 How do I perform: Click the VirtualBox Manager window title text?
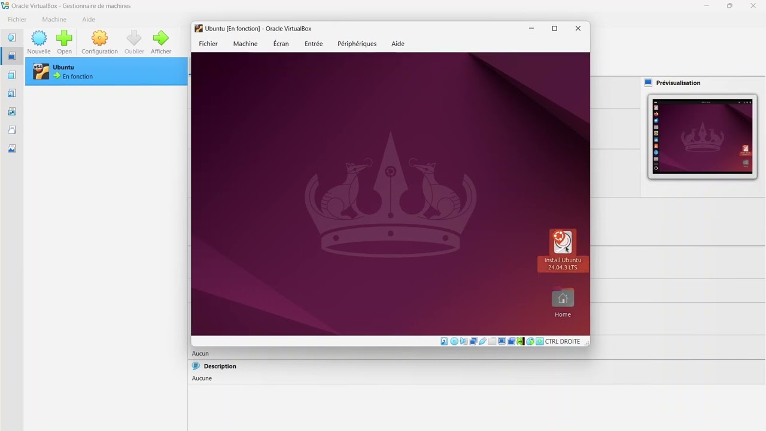(71, 6)
